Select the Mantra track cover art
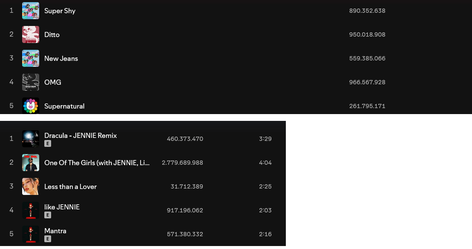 point(30,234)
